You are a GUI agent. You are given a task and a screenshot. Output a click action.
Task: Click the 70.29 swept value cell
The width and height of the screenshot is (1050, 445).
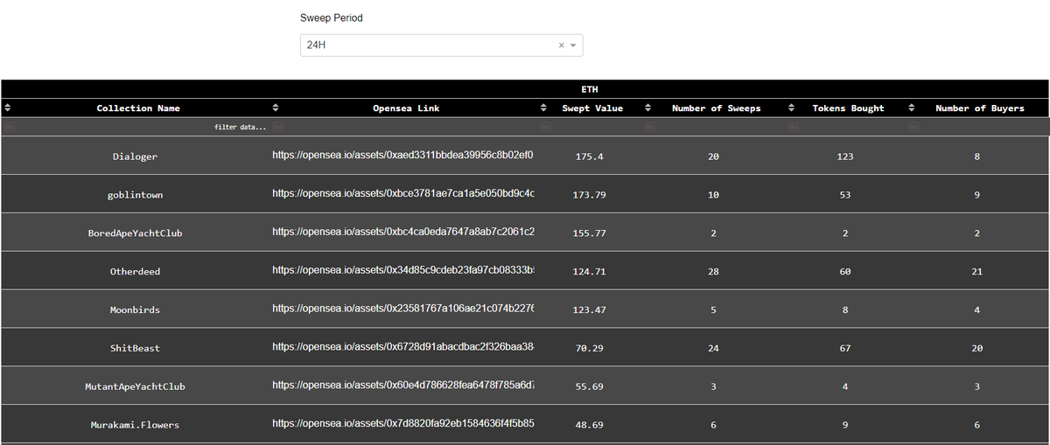point(590,349)
